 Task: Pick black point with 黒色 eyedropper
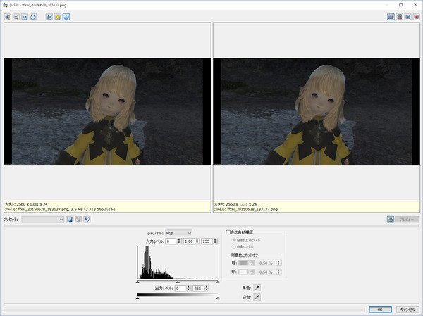tap(257, 288)
